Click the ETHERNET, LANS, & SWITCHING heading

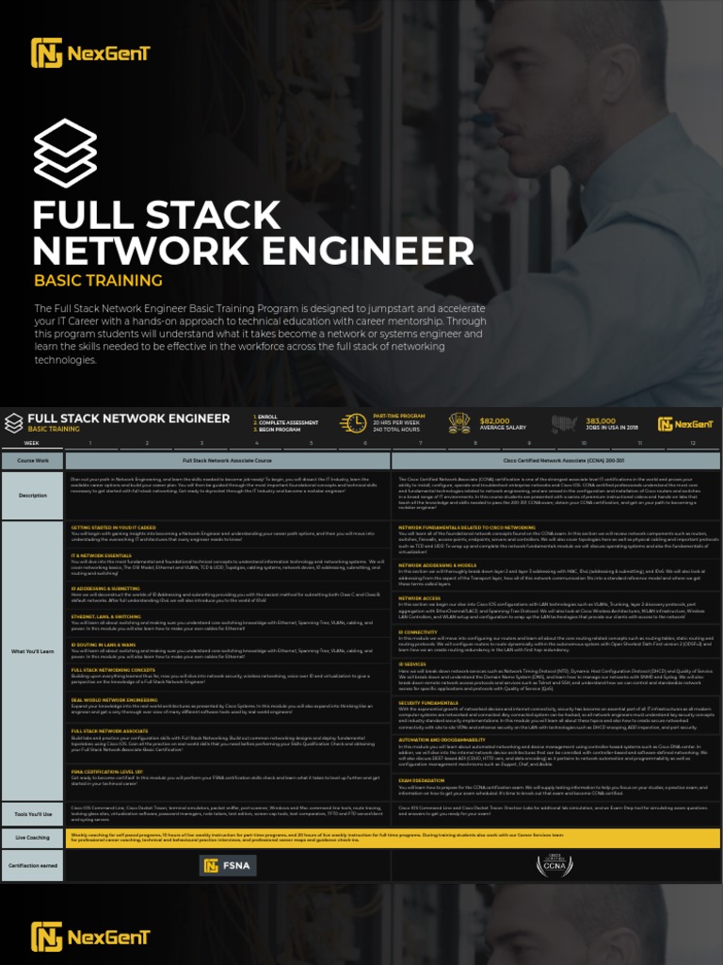point(105,616)
